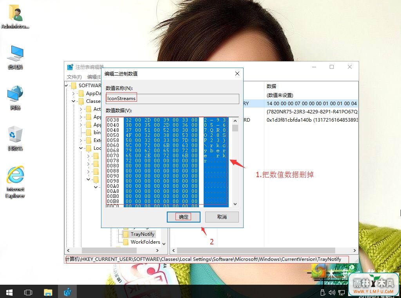Viewport: 401px width, 298px height.
Task: Click hex offset row 0060
Action: (113, 145)
